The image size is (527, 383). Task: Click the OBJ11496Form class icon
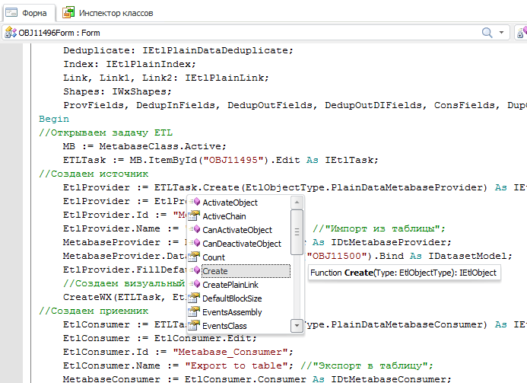pyautogui.click(x=10, y=33)
